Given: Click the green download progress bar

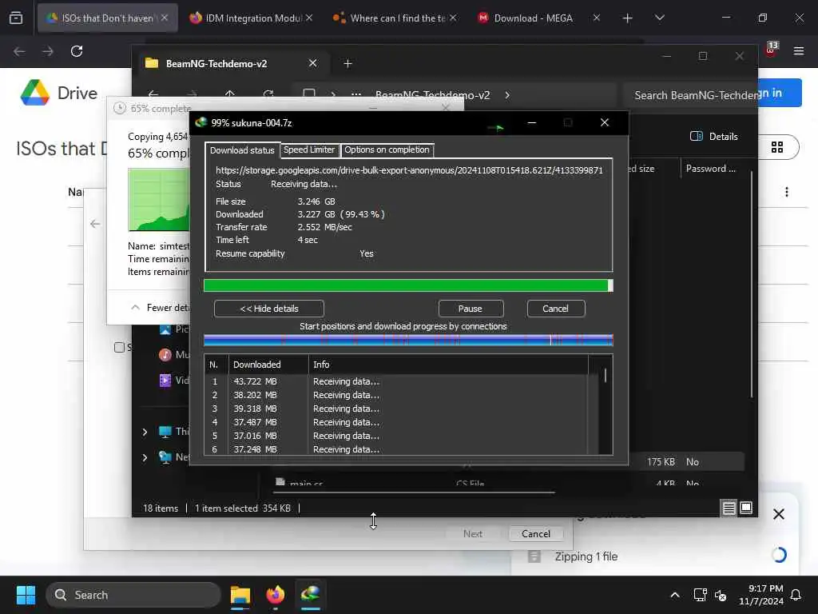Looking at the screenshot, I should pyautogui.click(x=408, y=285).
